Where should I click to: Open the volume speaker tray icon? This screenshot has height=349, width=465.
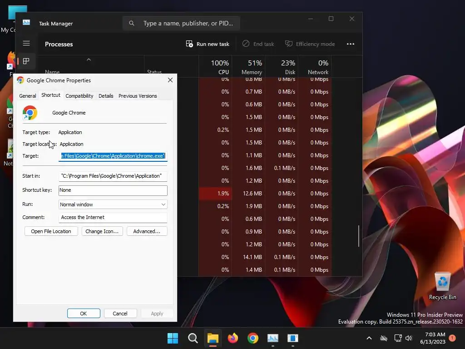click(x=409, y=338)
